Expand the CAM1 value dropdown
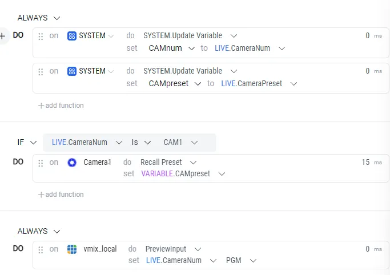 pos(195,143)
